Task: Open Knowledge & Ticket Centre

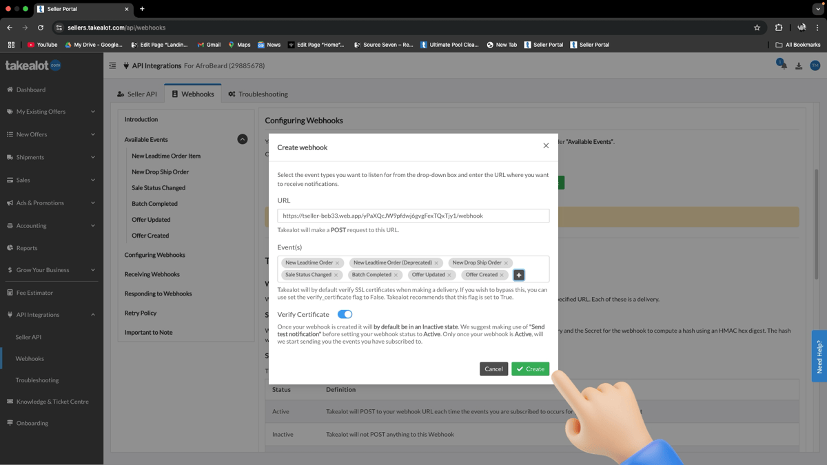Action: click(x=52, y=402)
